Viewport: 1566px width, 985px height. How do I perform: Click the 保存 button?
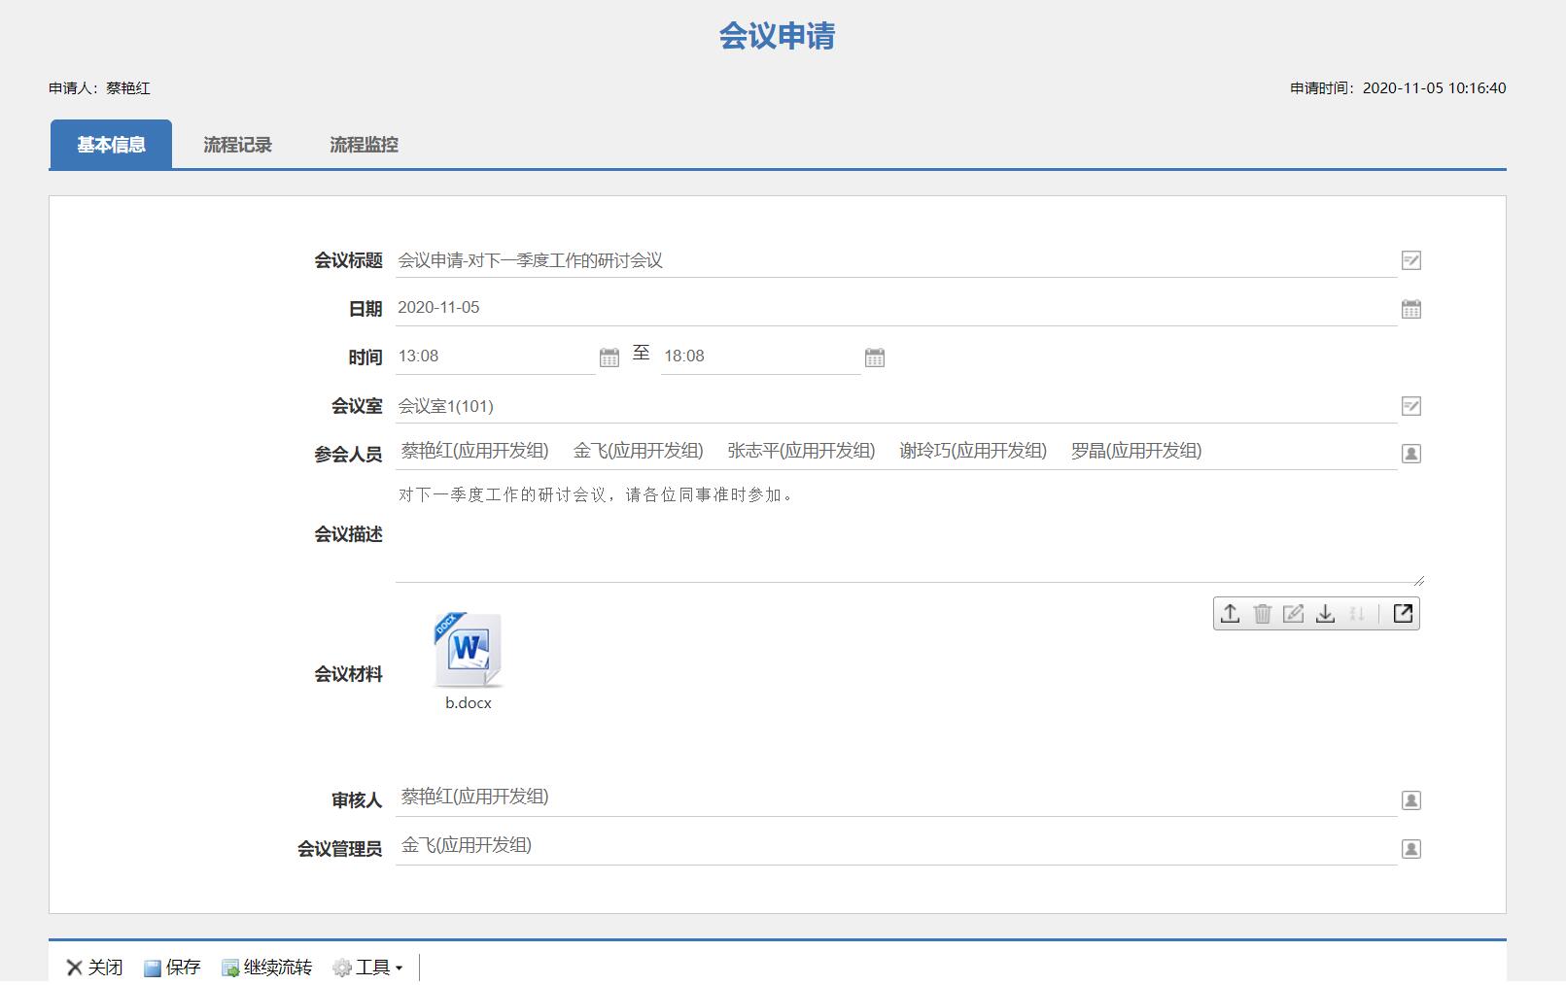[x=172, y=968]
